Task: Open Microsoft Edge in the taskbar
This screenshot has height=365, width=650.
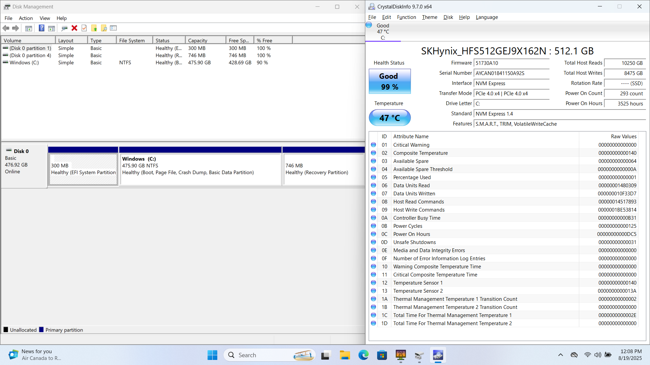Action: [x=363, y=355]
